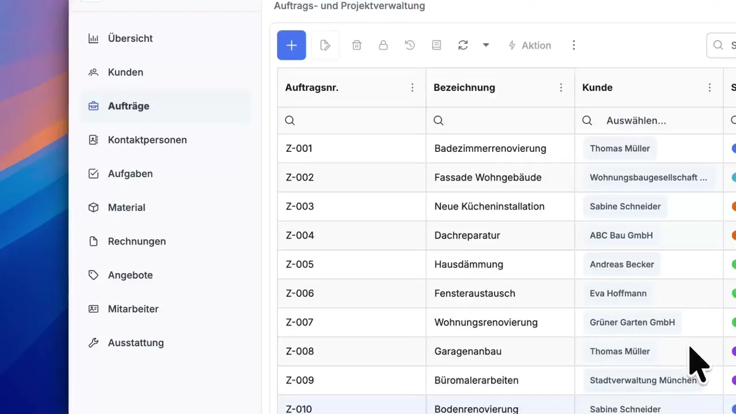Create a new order with the plus icon

click(x=291, y=45)
